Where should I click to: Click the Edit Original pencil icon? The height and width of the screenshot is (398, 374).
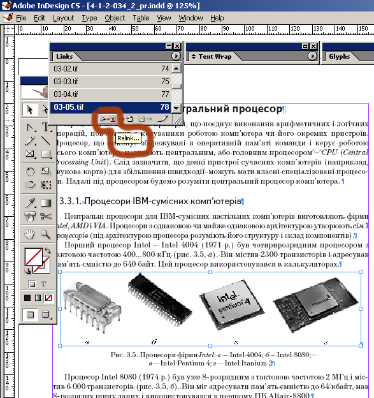click(162, 119)
